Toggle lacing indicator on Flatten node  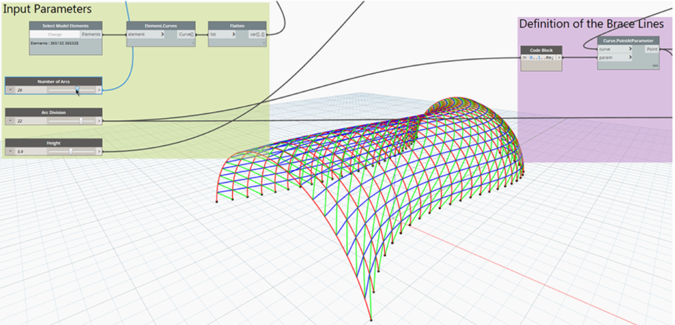(x=264, y=44)
